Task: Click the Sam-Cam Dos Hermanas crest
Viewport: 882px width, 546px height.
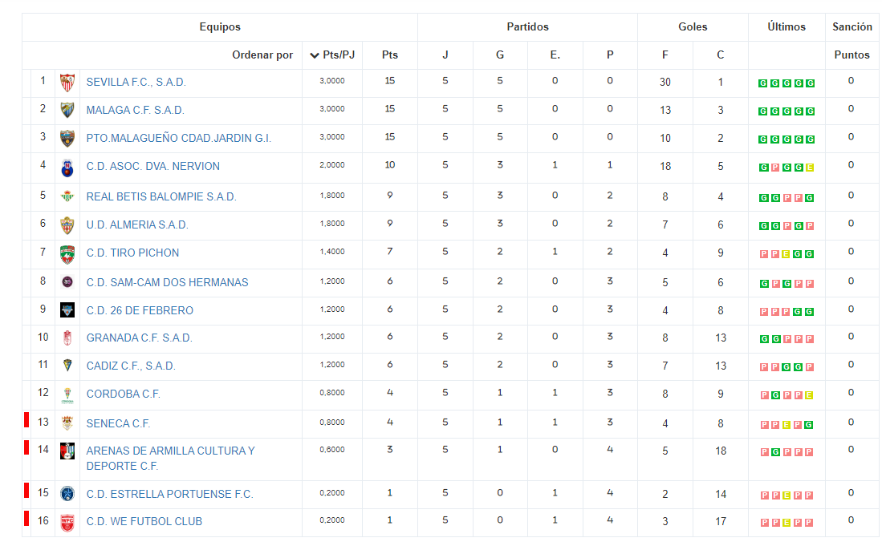Action: click(67, 282)
